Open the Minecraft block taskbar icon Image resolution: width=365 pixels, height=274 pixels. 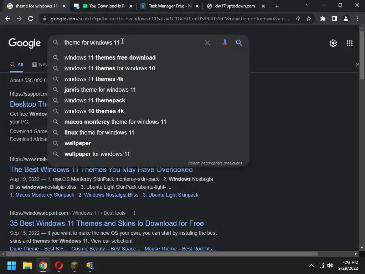(74, 265)
